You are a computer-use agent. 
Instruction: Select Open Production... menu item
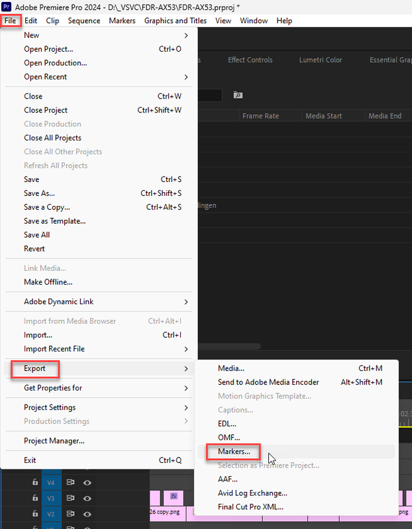tap(99, 63)
